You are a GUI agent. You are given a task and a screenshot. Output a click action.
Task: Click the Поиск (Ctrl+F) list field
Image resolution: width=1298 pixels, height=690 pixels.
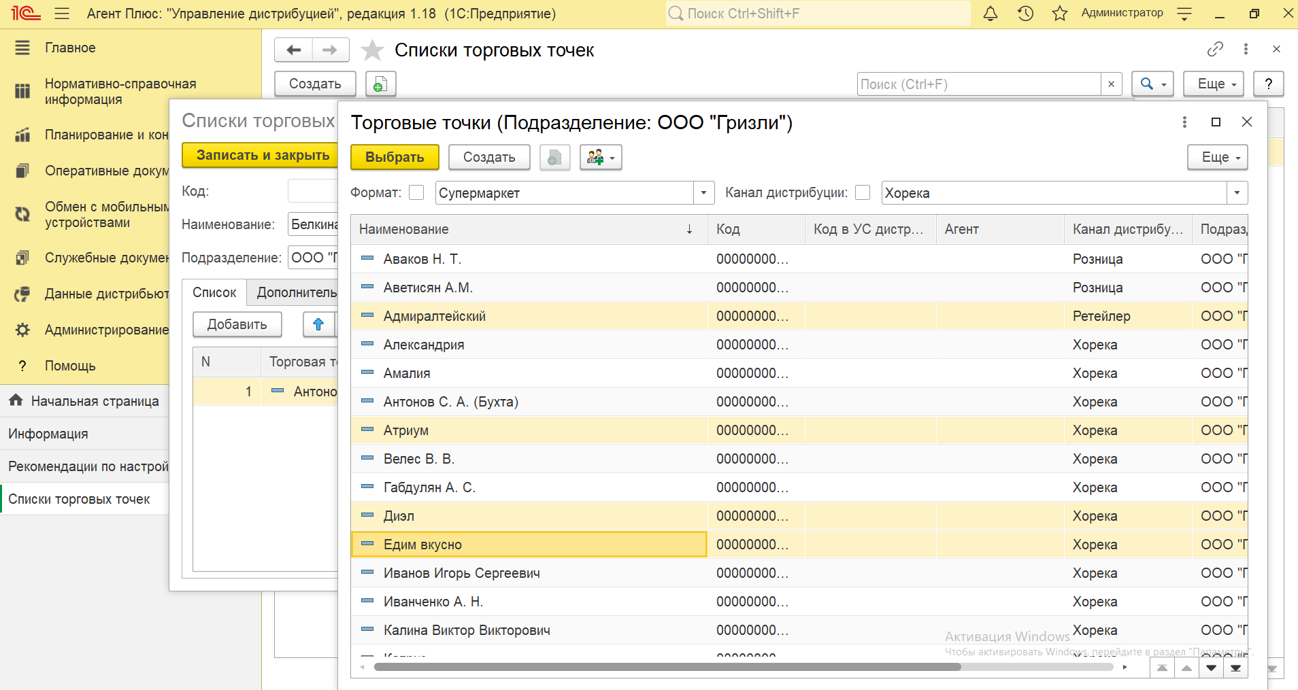coord(979,84)
